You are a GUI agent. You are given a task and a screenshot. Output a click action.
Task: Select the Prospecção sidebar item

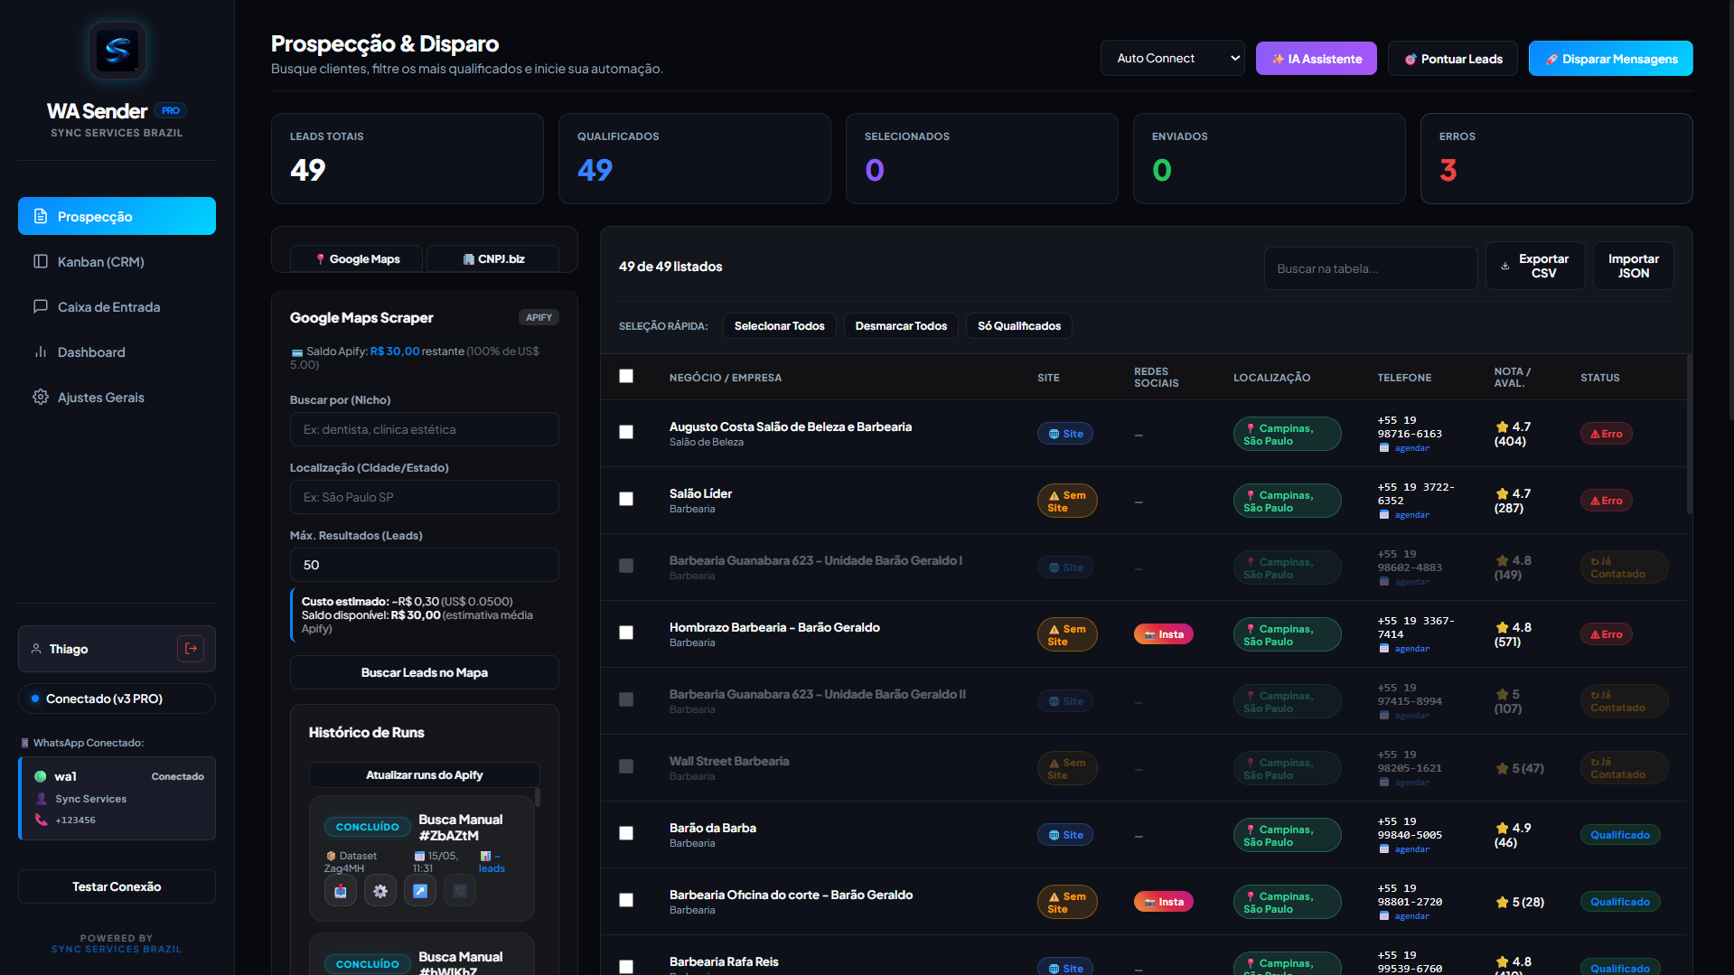pos(117,216)
